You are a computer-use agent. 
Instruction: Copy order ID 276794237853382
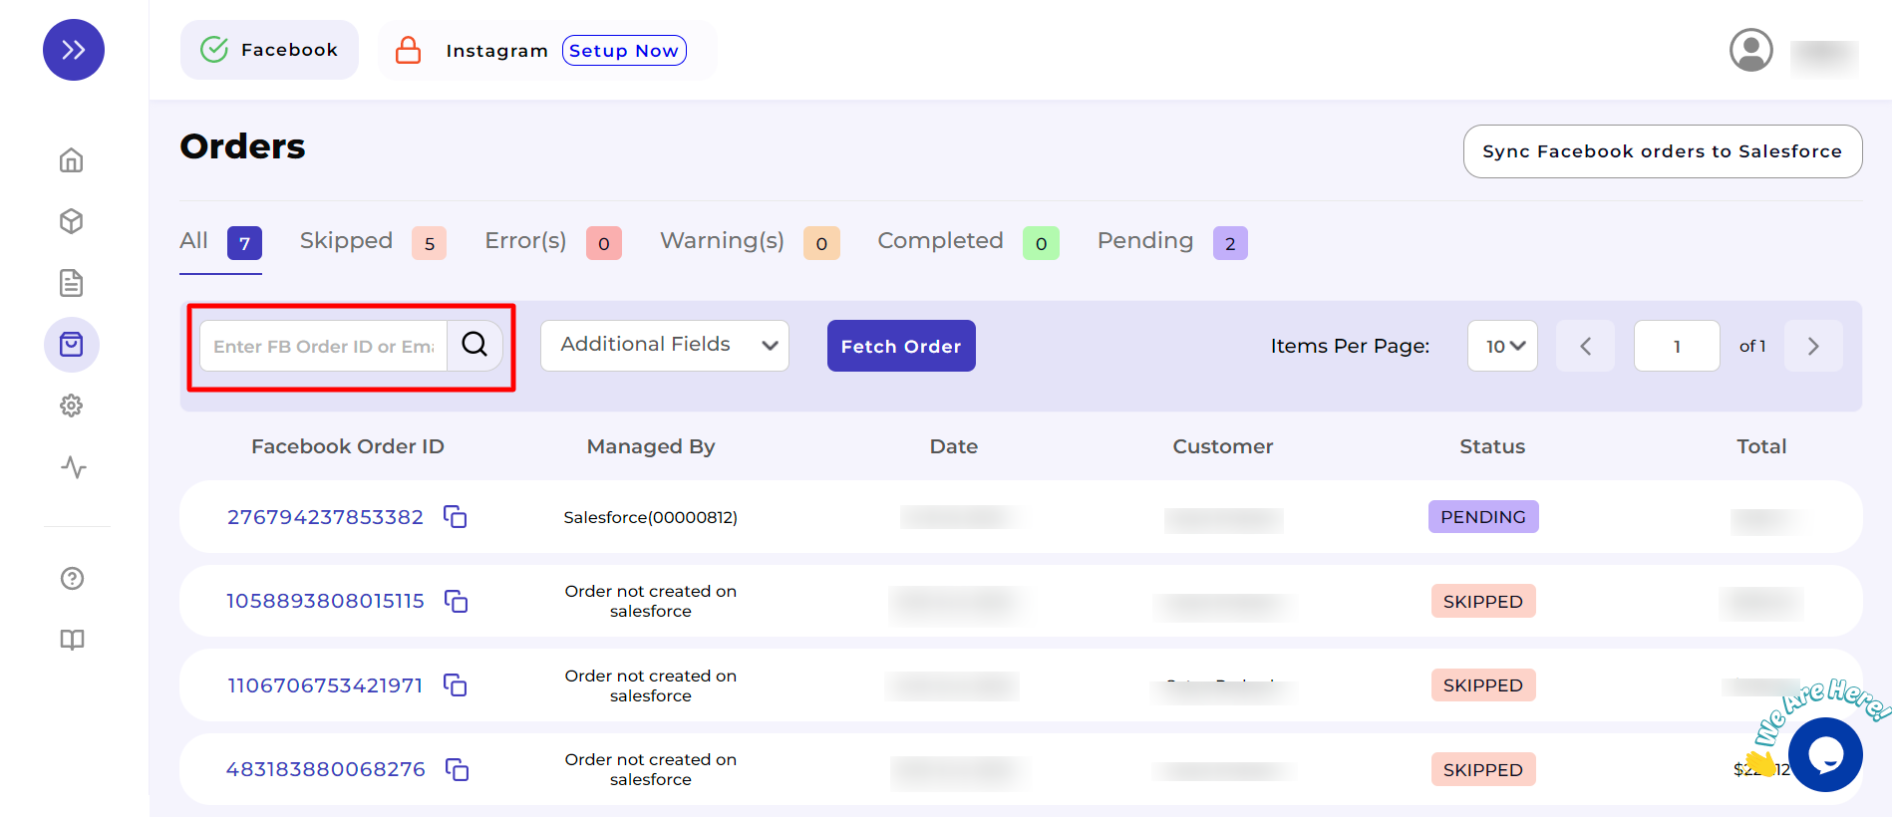click(456, 517)
